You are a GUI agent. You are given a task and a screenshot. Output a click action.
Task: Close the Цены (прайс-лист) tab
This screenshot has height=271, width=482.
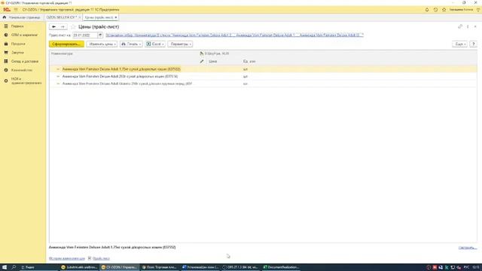point(116,17)
